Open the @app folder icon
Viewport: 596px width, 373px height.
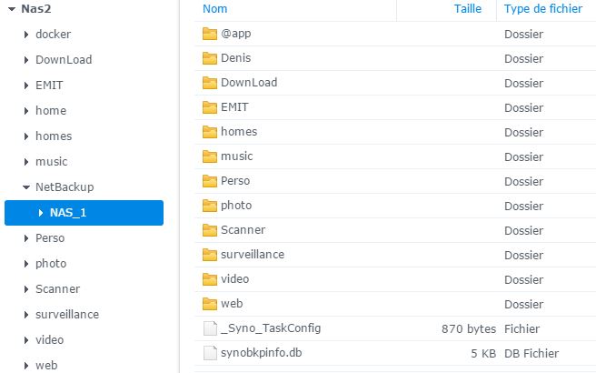coord(210,34)
